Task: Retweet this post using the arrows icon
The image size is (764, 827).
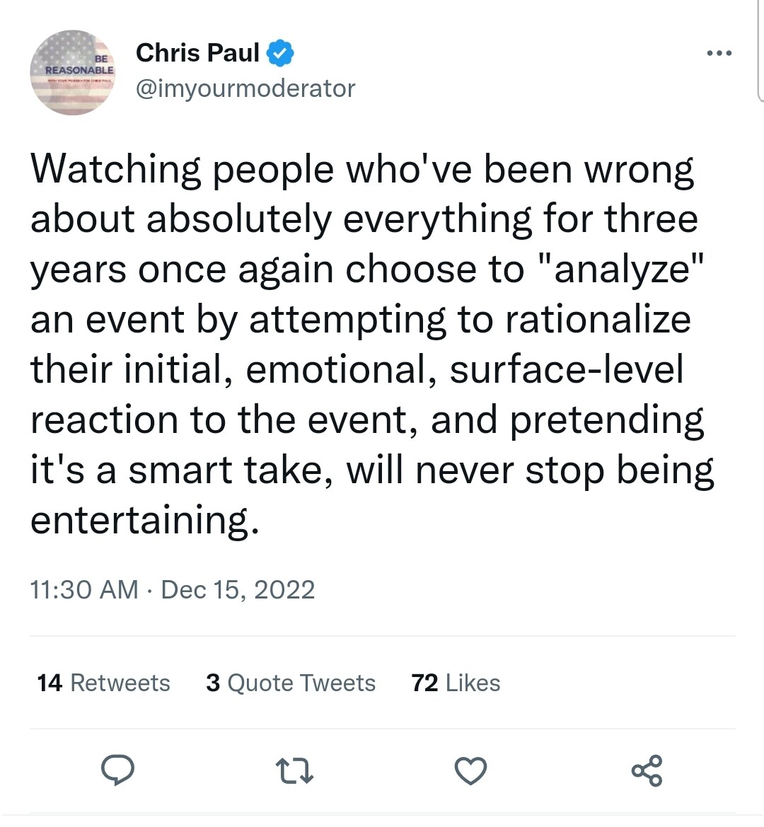Action: click(294, 770)
